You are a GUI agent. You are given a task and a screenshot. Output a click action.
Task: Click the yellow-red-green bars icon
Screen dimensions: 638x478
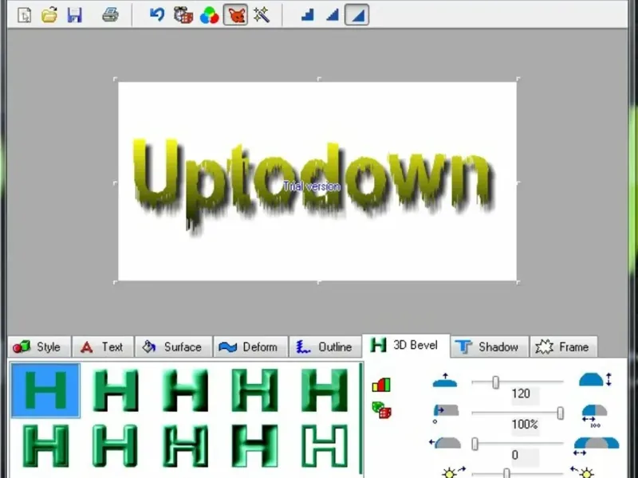pyautogui.click(x=381, y=385)
